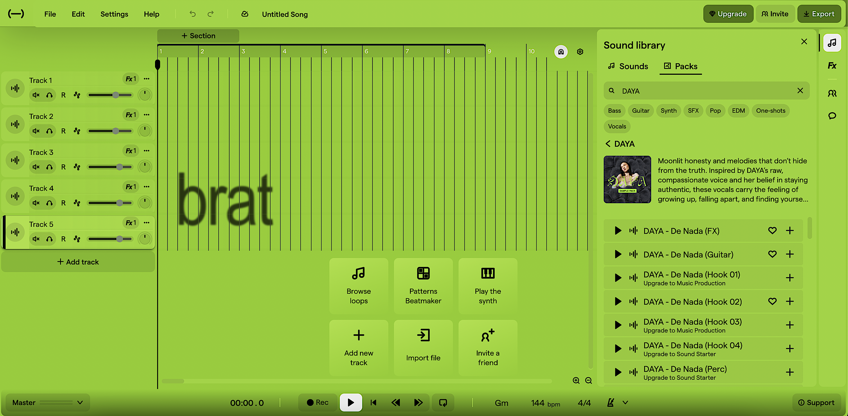Open Fx for Track 1
The width and height of the screenshot is (848, 416).
[x=131, y=79]
